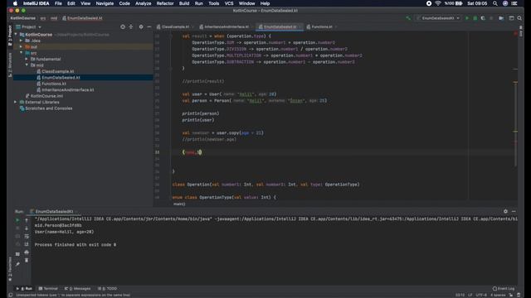Click the Build project hammer icon

408,18
